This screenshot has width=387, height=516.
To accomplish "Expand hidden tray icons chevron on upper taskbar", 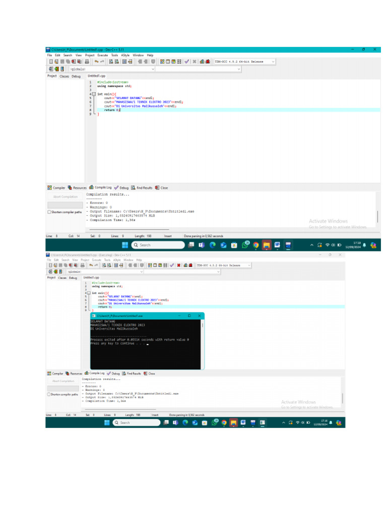I will pyautogui.click(x=311, y=245).
